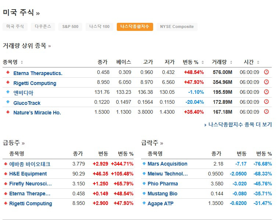278x220 pixels.
Task: Open Meiwu Technol... in losers list
Action: click(167, 174)
